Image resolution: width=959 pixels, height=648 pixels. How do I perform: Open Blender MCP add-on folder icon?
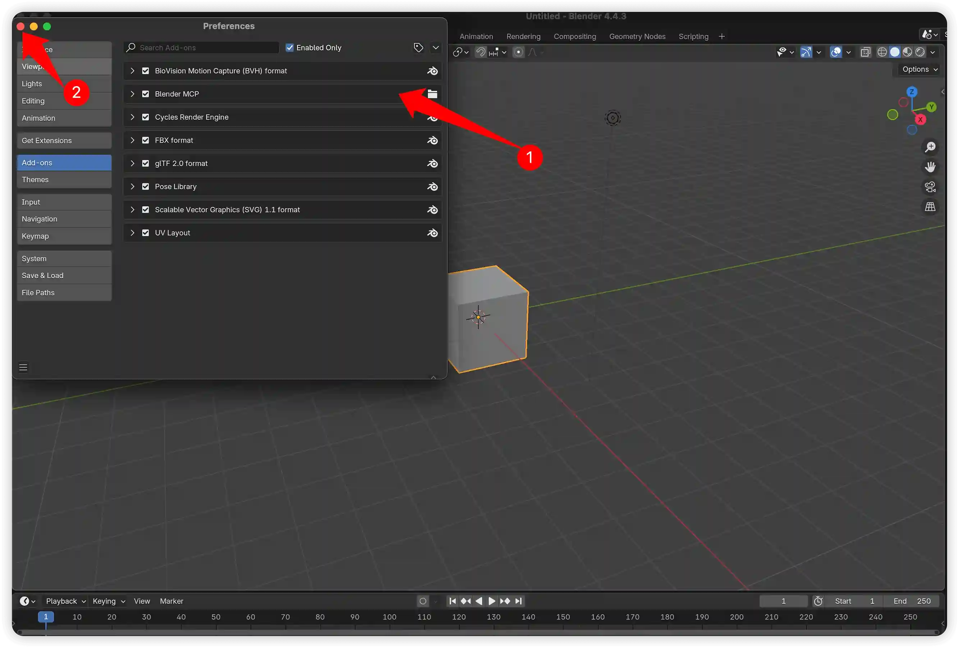tap(432, 94)
